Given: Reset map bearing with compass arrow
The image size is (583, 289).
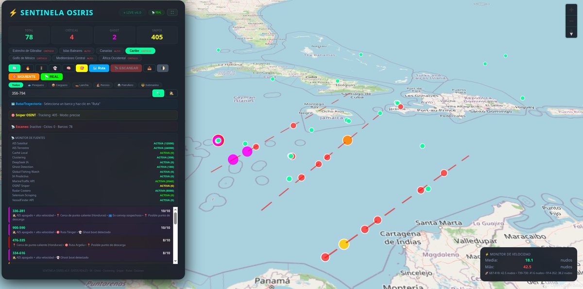Looking at the screenshot, I should [571, 33].
